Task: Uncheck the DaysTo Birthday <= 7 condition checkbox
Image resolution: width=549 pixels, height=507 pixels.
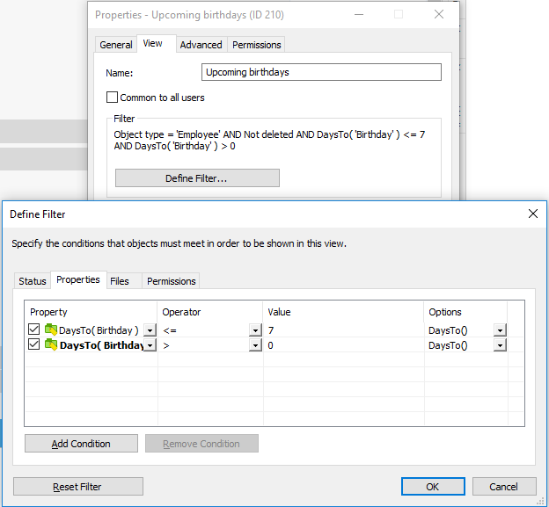Action: pos(34,330)
